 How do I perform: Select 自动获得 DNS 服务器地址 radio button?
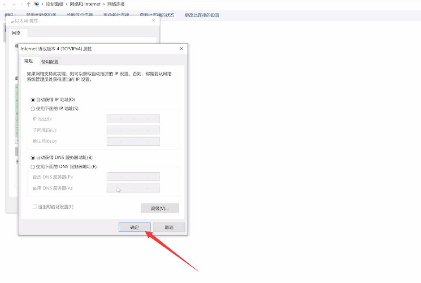[33, 158]
